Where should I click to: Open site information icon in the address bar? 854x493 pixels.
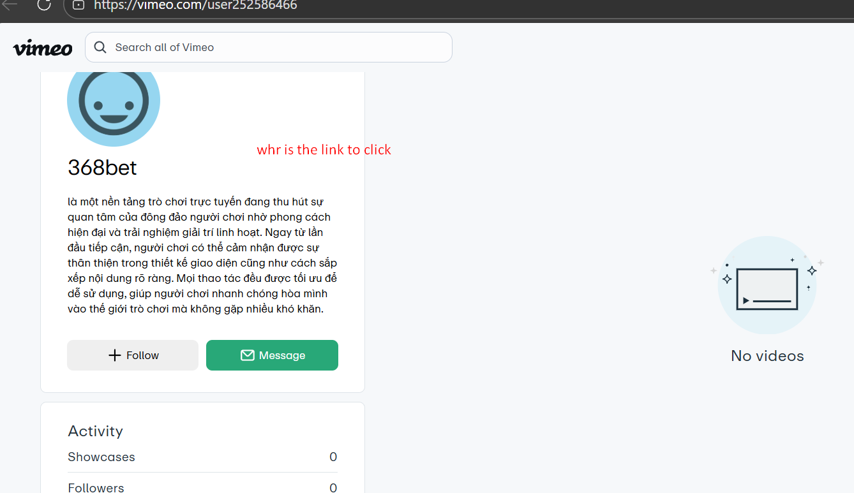point(79,5)
